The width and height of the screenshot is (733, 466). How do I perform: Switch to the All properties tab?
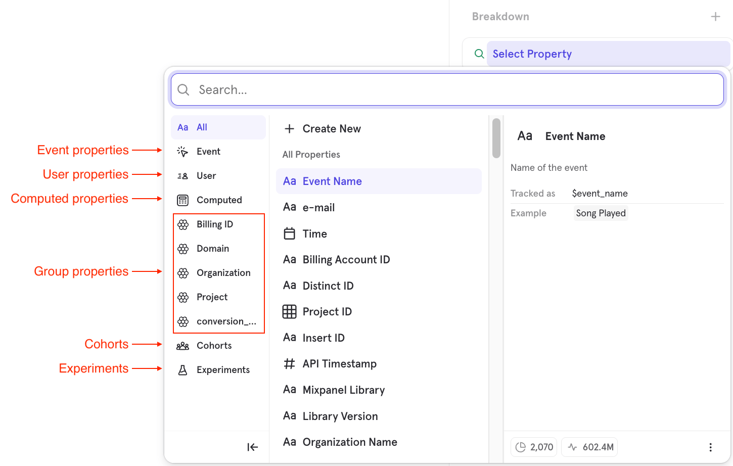pyautogui.click(x=218, y=127)
